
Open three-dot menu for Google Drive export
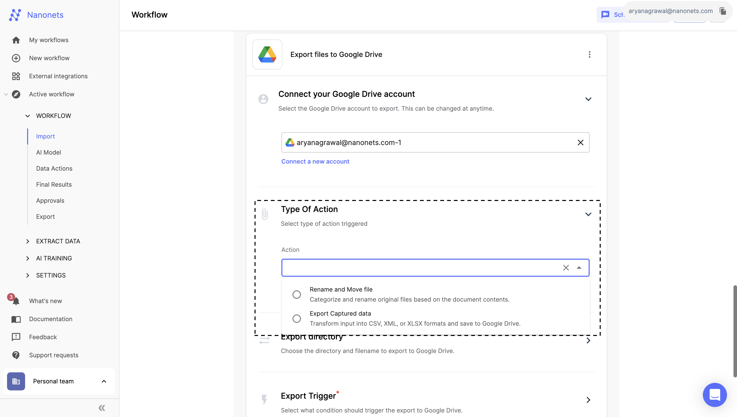pyautogui.click(x=589, y=54)
